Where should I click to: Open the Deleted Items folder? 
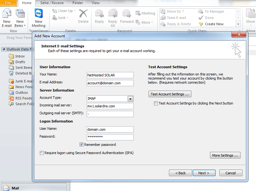click(x=20, y=73)
